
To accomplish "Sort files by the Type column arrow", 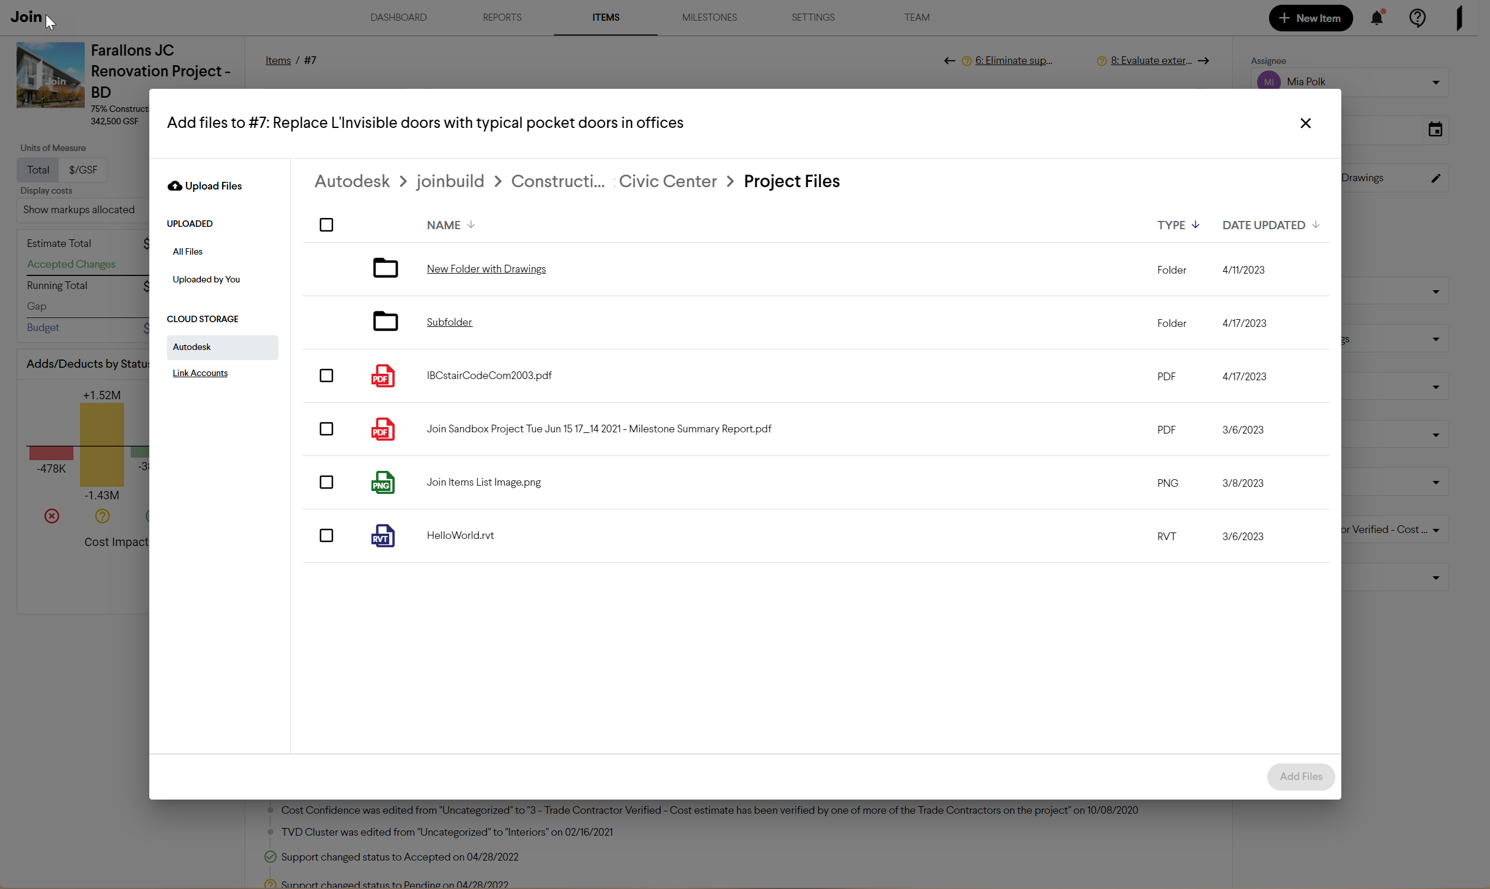I will point(1195,224).
